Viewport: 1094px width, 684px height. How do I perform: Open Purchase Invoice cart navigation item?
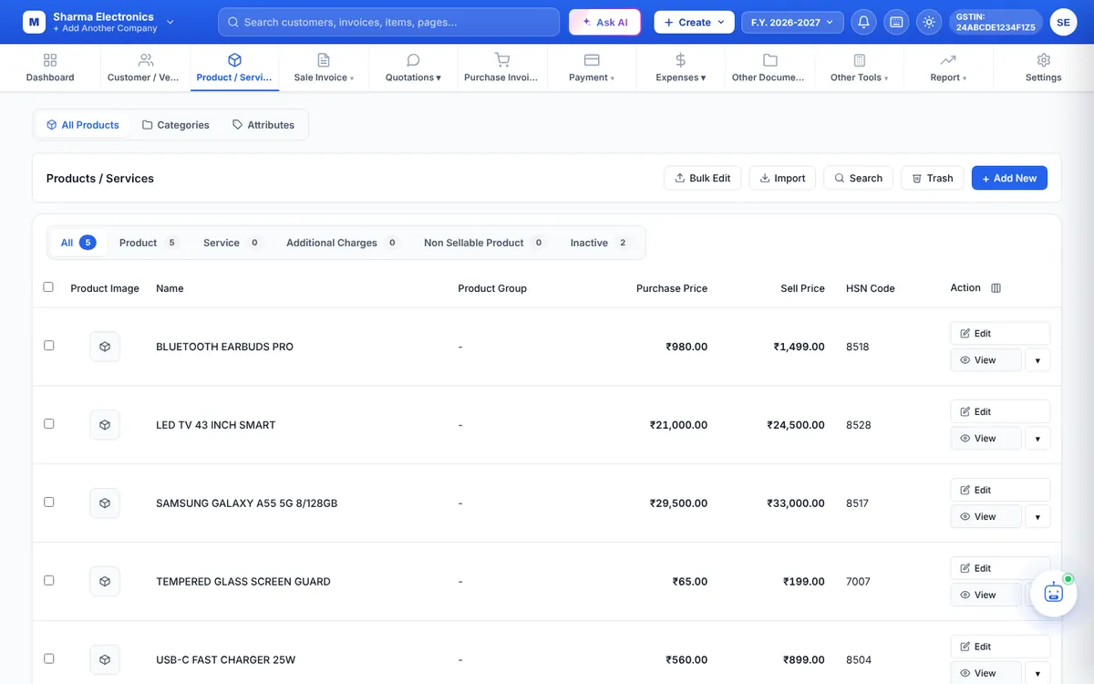[x=501, y=67]
